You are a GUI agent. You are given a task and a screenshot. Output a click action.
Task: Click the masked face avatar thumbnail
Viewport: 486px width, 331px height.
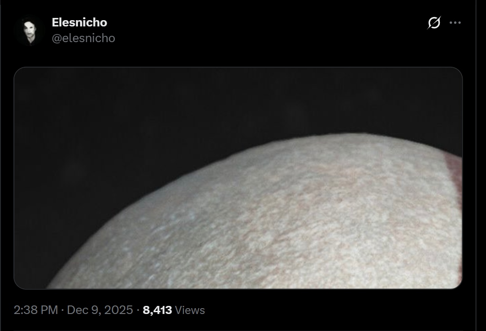tap(30, 31)
